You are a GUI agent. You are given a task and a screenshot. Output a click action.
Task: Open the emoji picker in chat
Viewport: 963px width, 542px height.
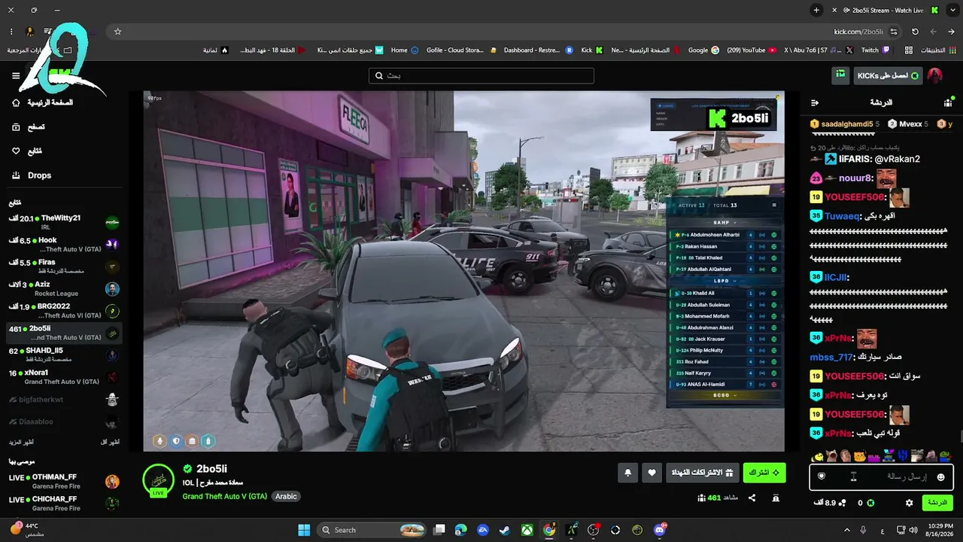point(940,477)
